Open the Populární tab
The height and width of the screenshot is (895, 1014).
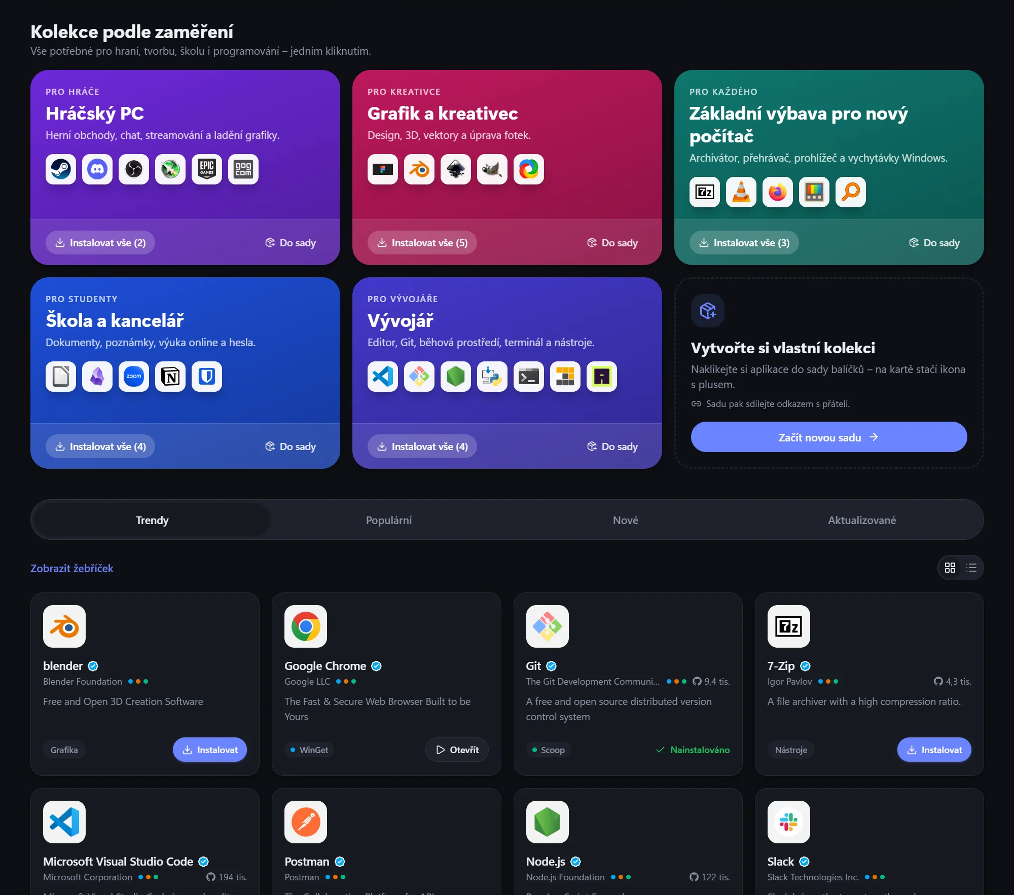(x=389, y=520)
